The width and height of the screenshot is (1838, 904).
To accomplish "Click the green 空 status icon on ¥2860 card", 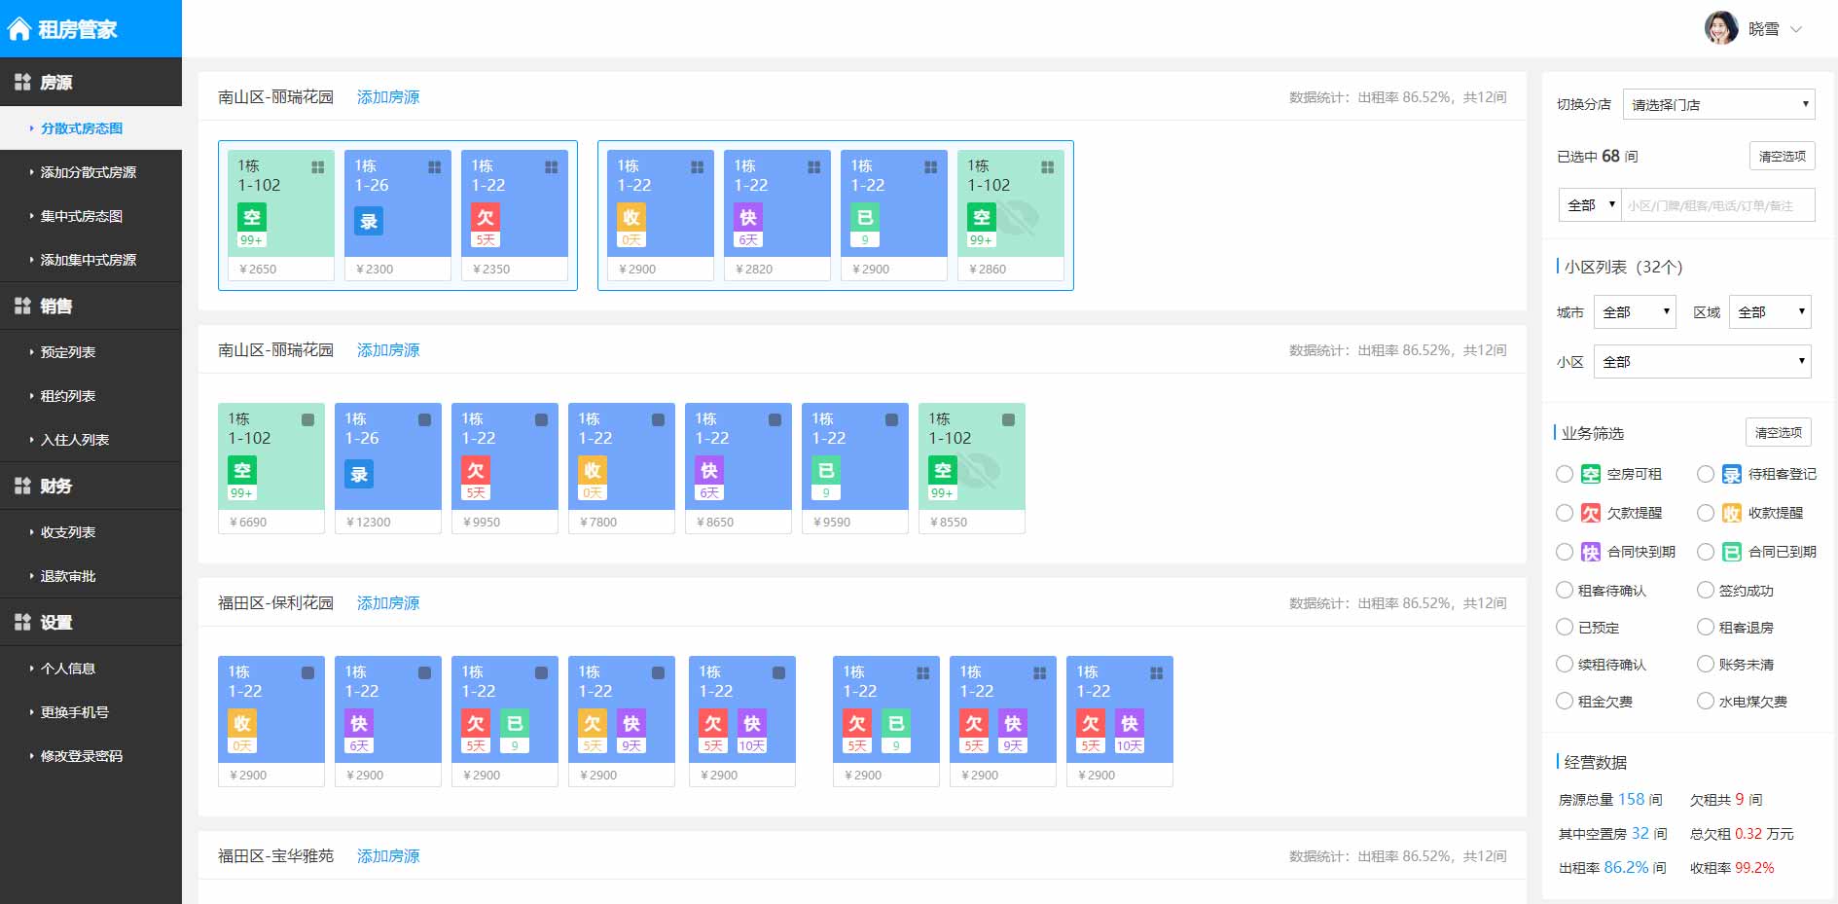I will [x=982, y=217].
